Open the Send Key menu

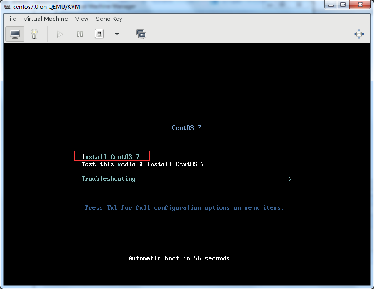pos(109,19)
